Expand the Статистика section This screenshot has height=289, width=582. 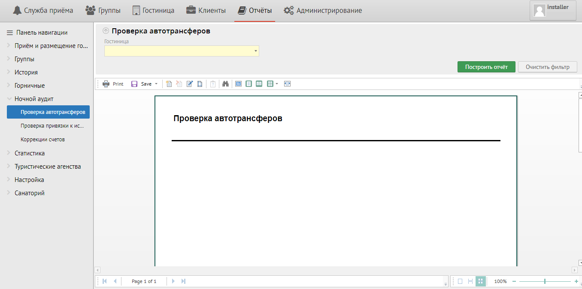(x=9, y=153)
